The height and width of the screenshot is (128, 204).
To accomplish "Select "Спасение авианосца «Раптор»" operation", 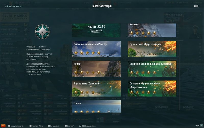I will (x=96, y=49).
